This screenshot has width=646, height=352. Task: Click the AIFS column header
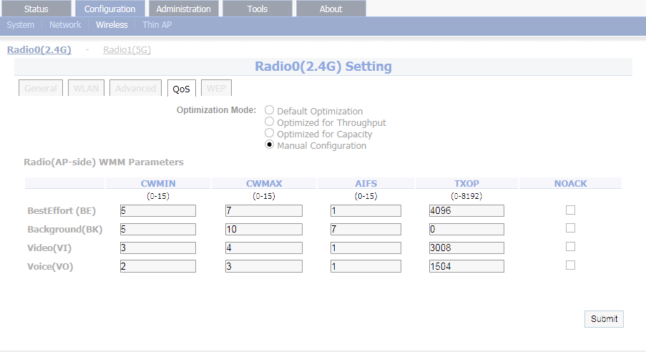click(x=366, y=183)
